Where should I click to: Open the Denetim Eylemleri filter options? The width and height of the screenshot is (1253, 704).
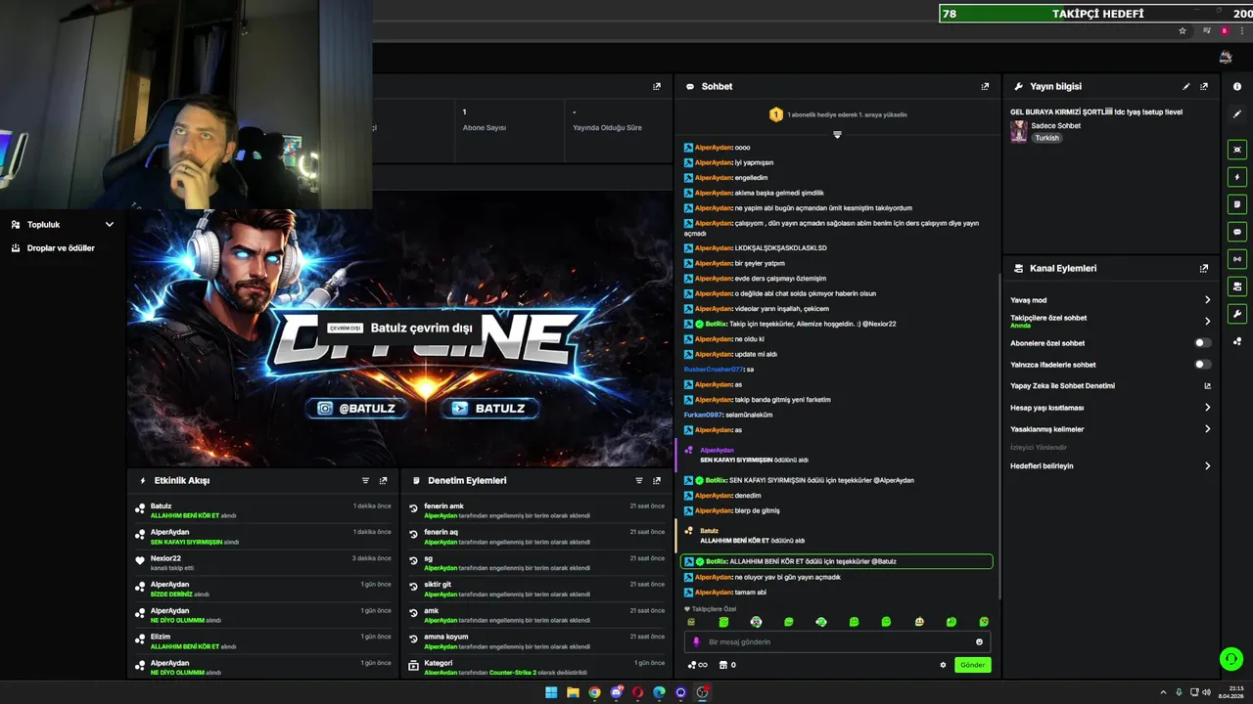(x=639, y=480)
